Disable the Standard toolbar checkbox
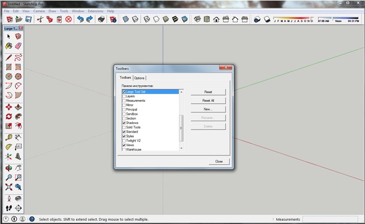365x224 pixels. click(124, 131)
